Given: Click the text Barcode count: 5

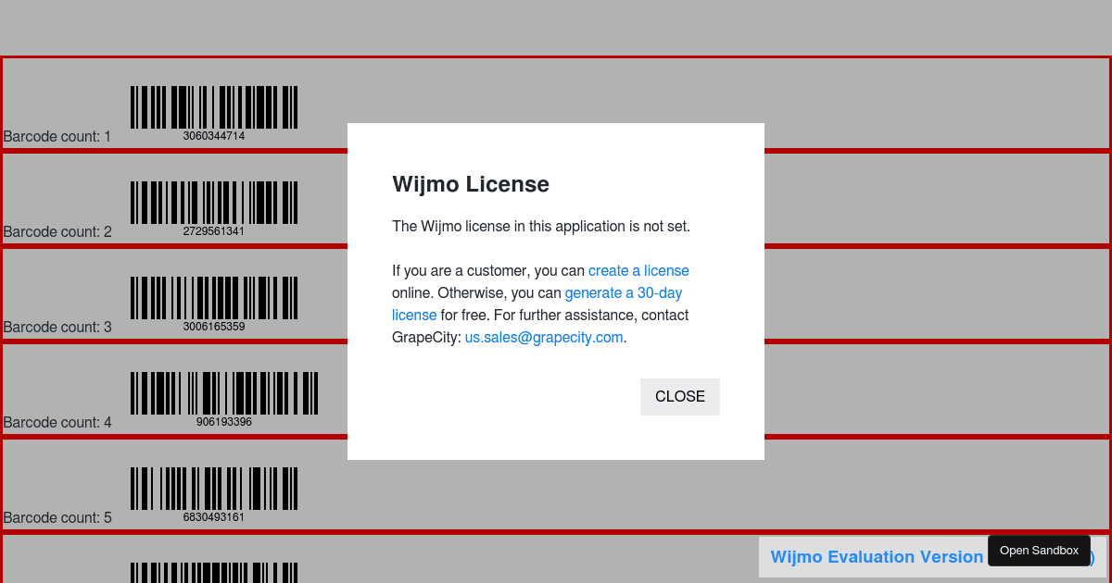Looking at the screenshot, I should point(57,518).
